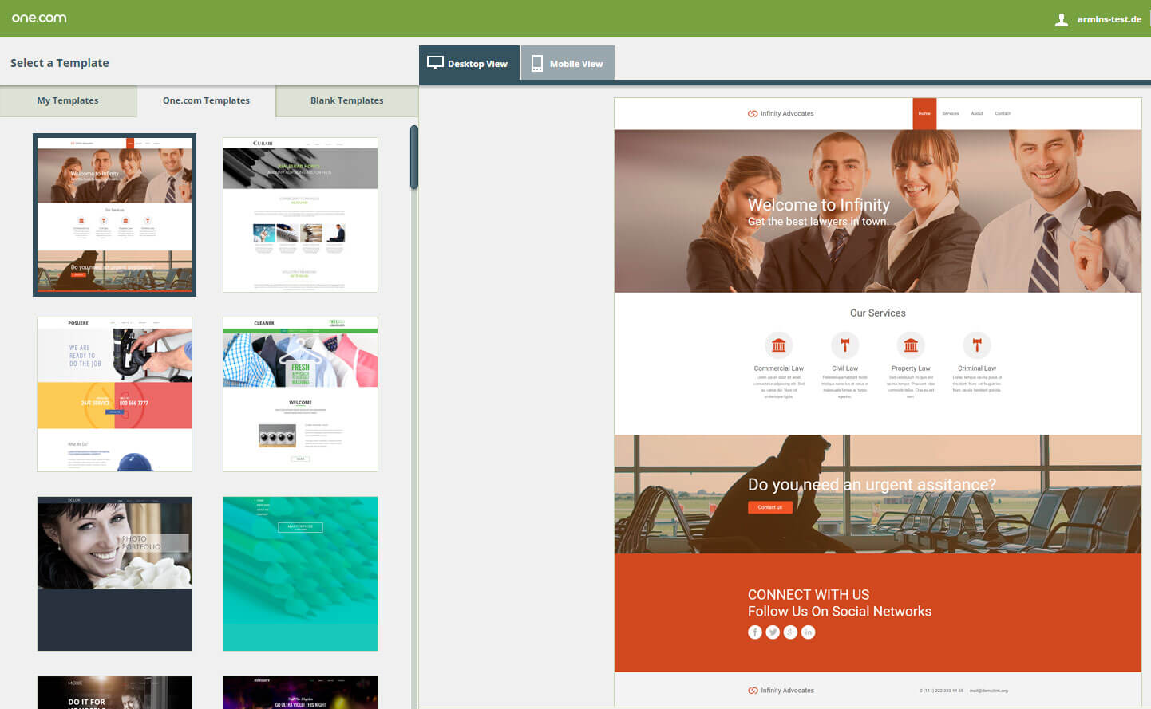Click Home in preview navigation

point(924,113)
